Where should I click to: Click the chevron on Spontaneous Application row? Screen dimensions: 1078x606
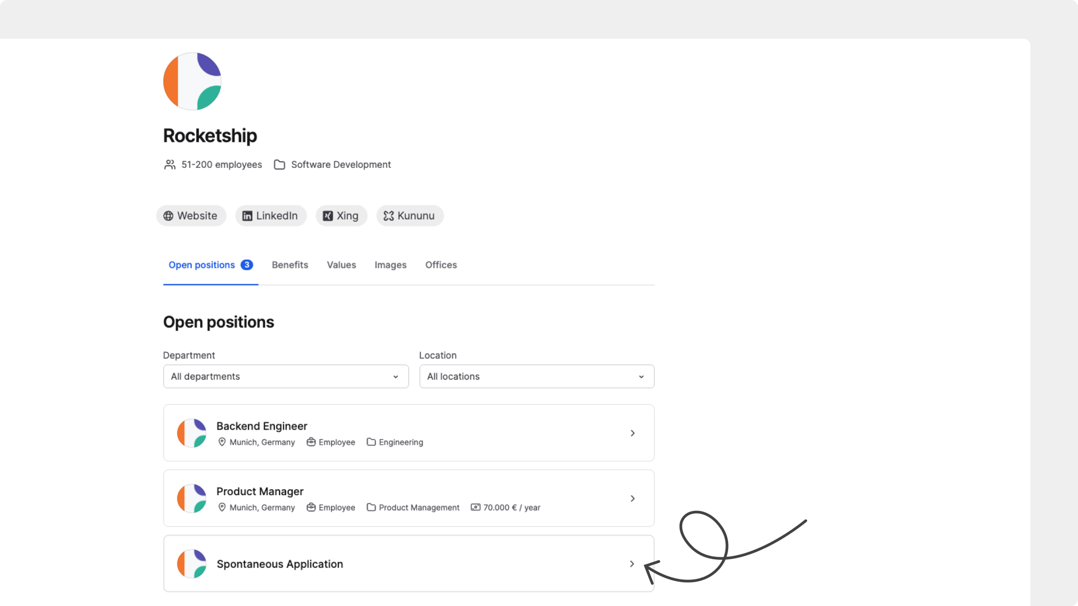(x=632, y=564)
